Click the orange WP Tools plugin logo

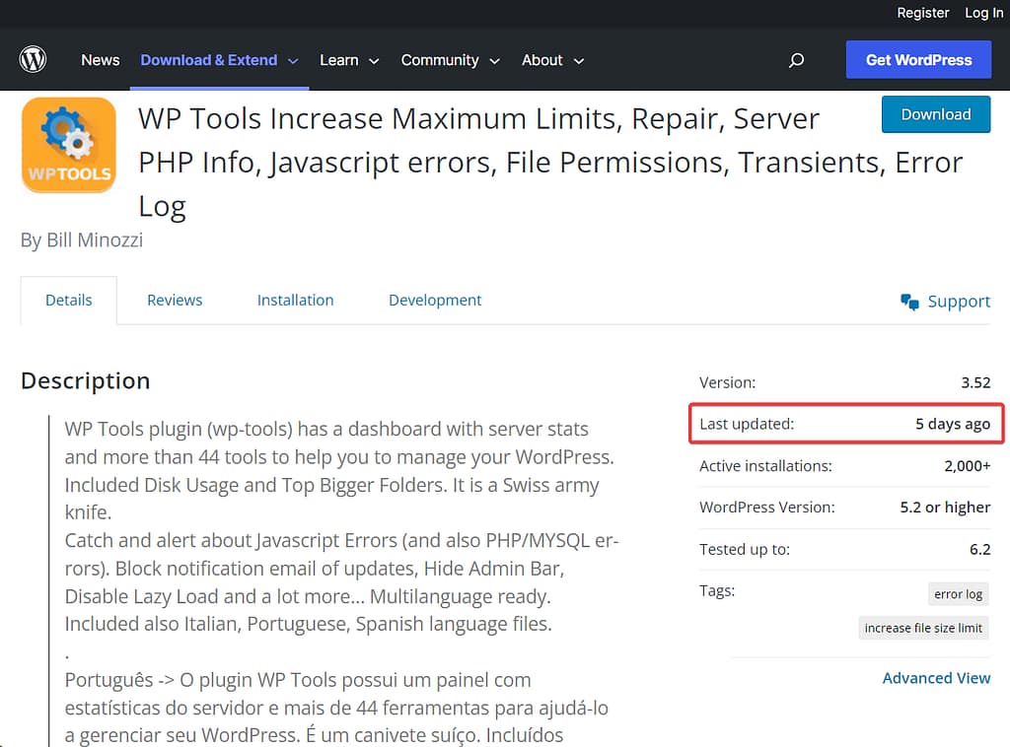coord(68,144)
